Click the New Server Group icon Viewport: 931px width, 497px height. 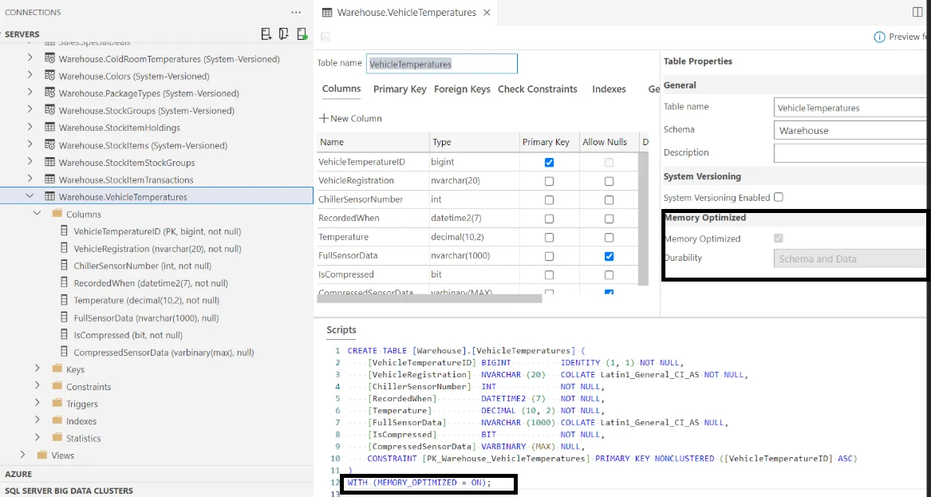click(282, 34)
